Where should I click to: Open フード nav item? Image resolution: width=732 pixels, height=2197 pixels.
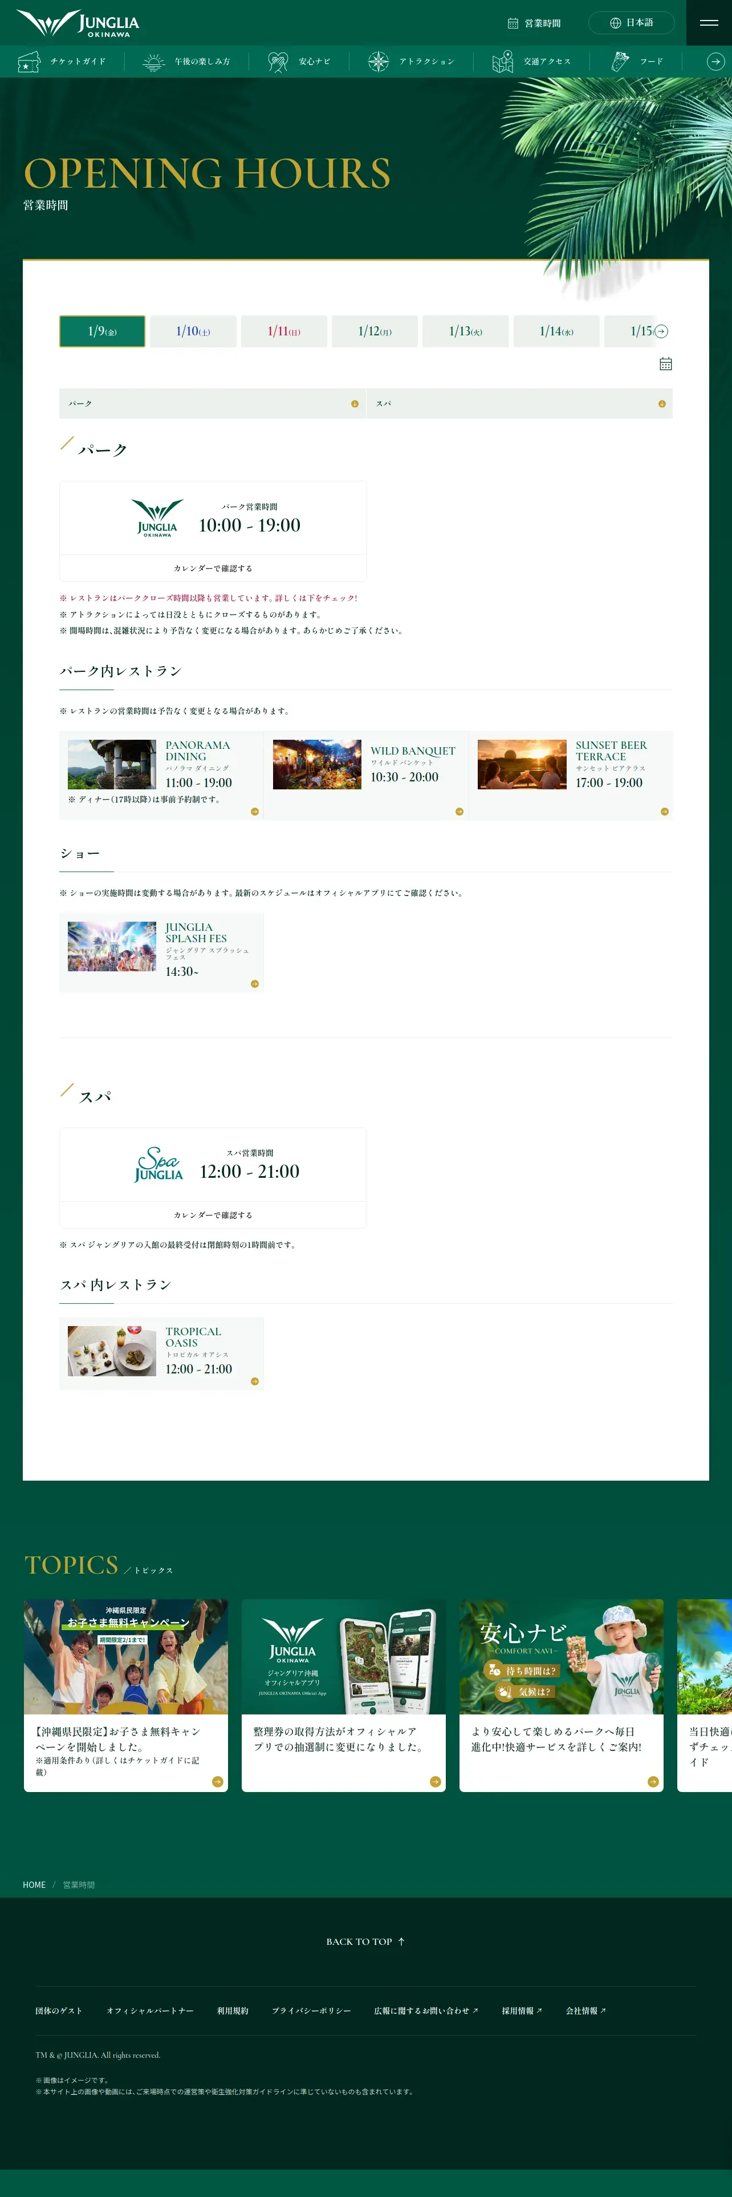click(x=637, y=62)
